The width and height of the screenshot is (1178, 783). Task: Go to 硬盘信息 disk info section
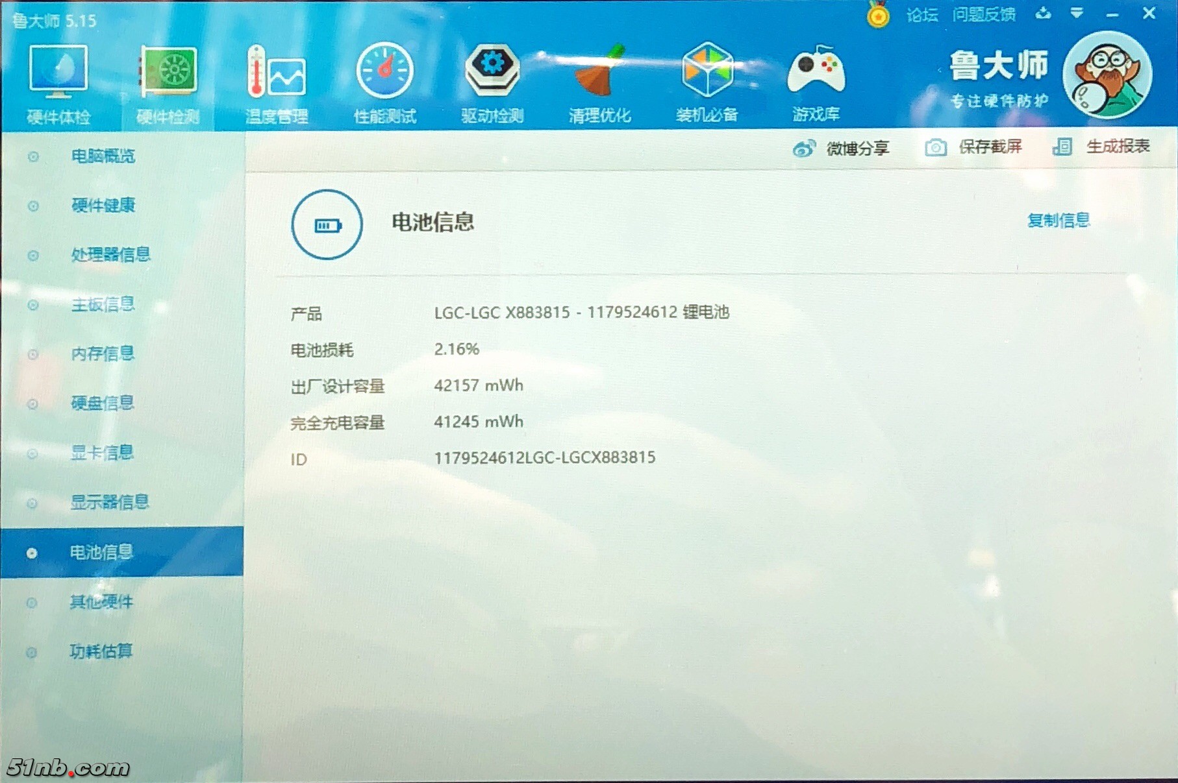click(103, 404)
